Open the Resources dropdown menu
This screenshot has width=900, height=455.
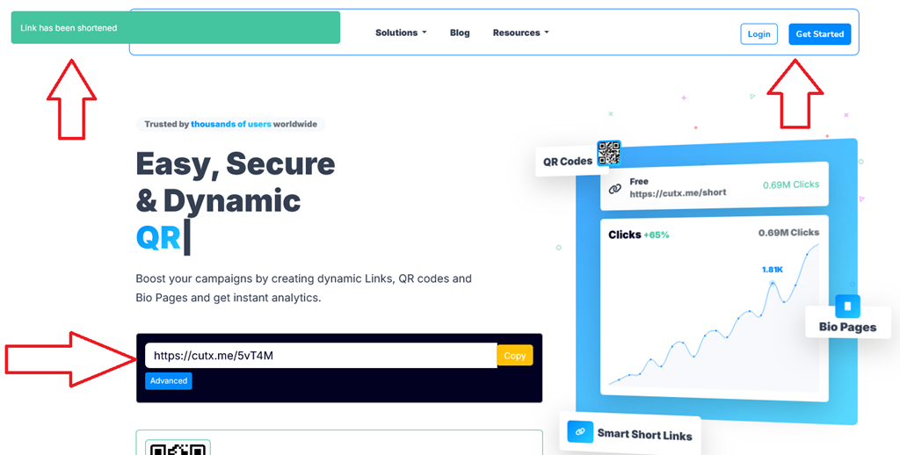click(520, 32)
